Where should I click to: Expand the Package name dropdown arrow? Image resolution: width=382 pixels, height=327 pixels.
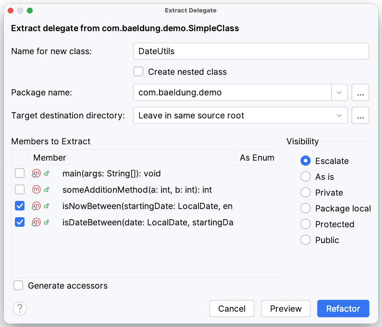point(339,93)
